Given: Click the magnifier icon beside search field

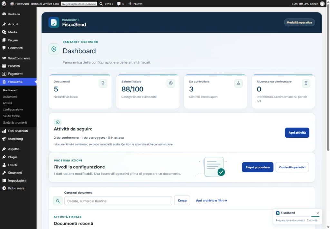Looking at the screenshot, I should click(58, 201).
